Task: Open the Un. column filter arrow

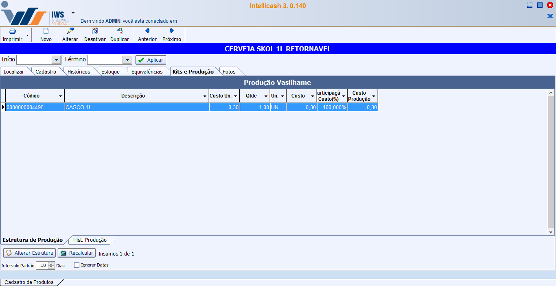Action: (x=282, y=96)
